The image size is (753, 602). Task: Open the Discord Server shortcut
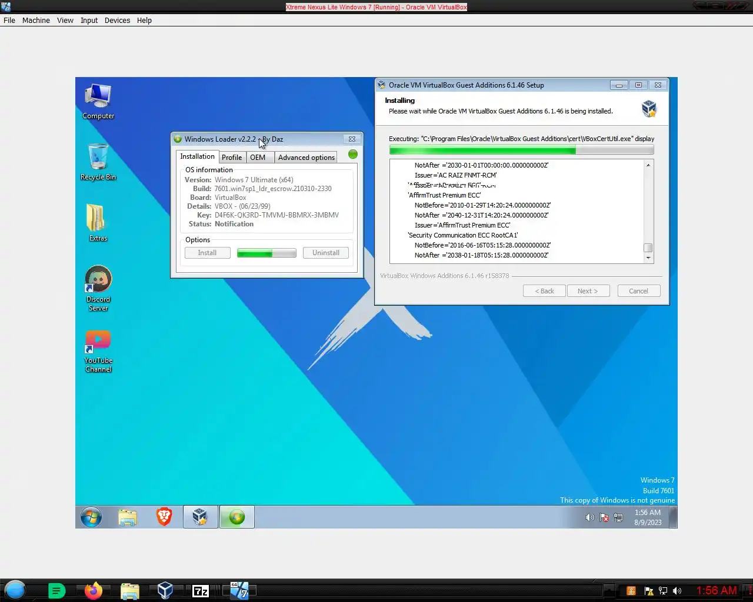pos(98,288)
